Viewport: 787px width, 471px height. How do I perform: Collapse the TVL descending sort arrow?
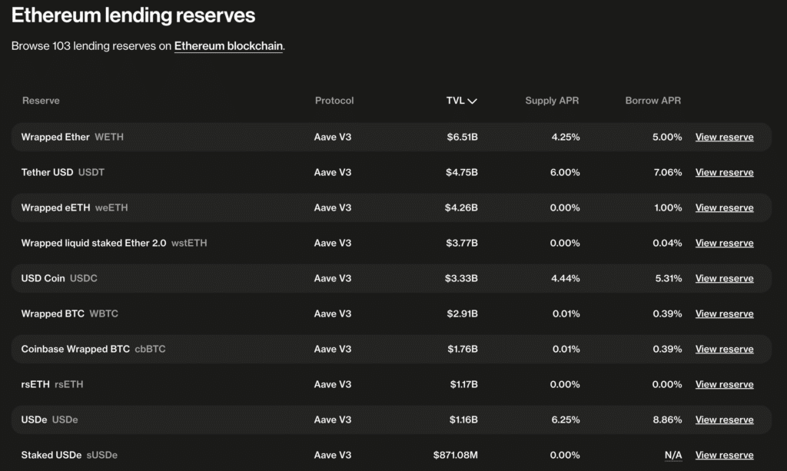(x=473, y=101)
